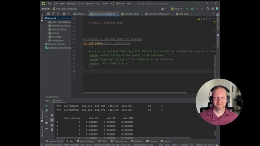Click Python 3.10 interpreter in status bar
The image size is (260, 146).
tap(204, 145)
